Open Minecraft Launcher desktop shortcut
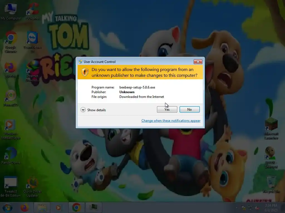 tap(271, 129)
